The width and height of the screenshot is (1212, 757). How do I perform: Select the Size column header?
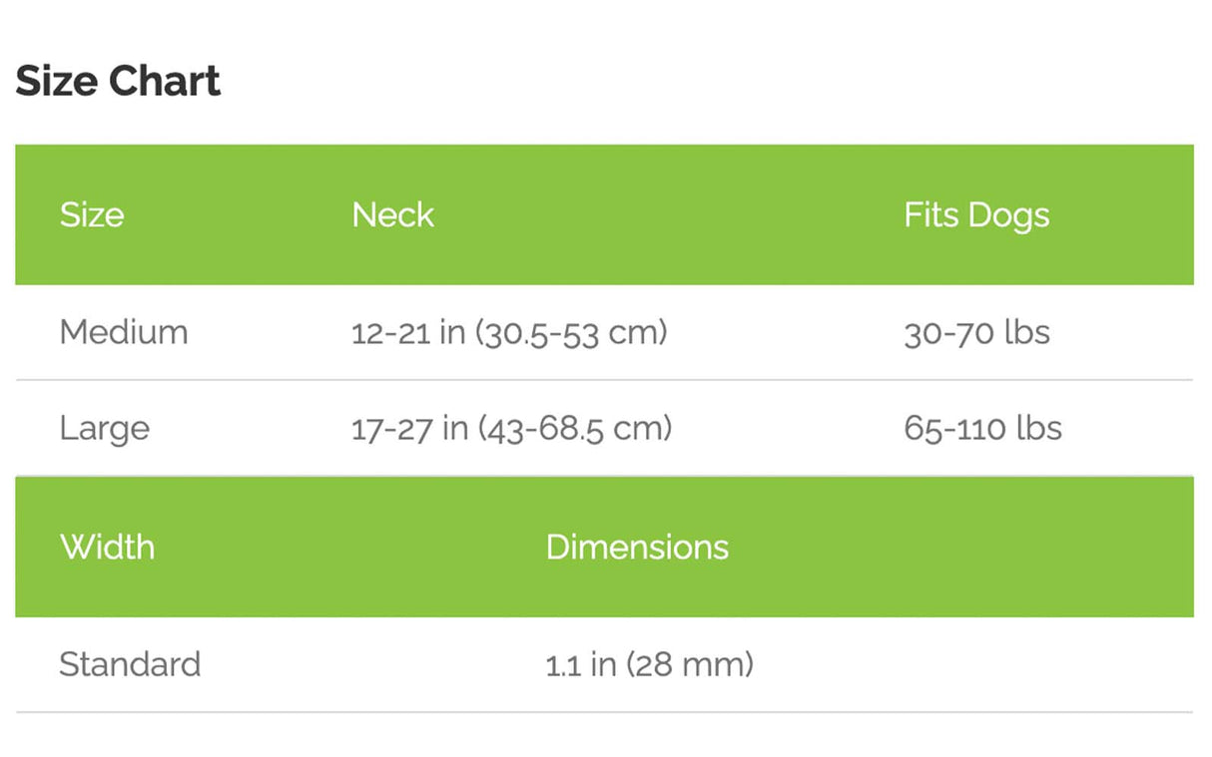point(92,214)
